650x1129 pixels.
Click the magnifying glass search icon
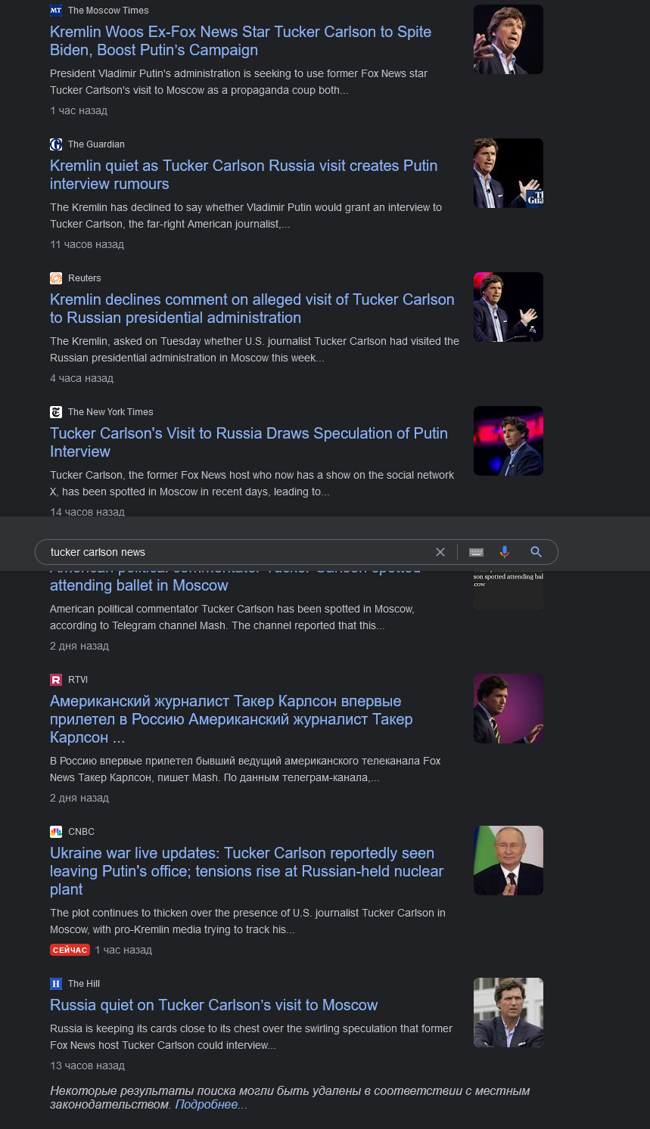pyautogui.click(x=536, y=552)
